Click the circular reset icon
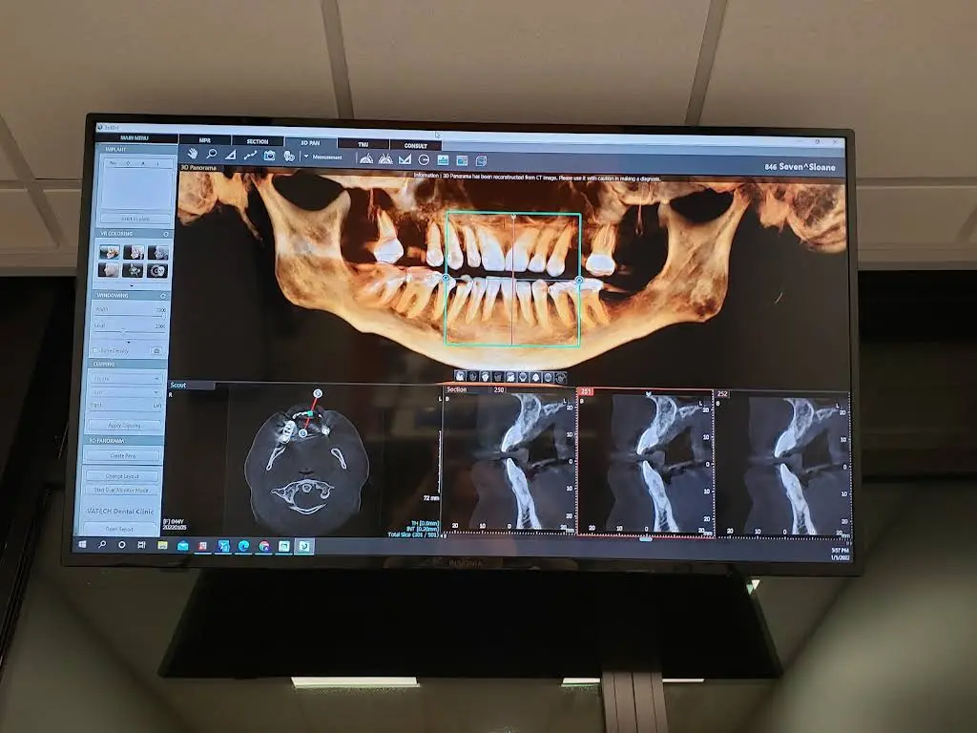 click(x=424, y=160)
